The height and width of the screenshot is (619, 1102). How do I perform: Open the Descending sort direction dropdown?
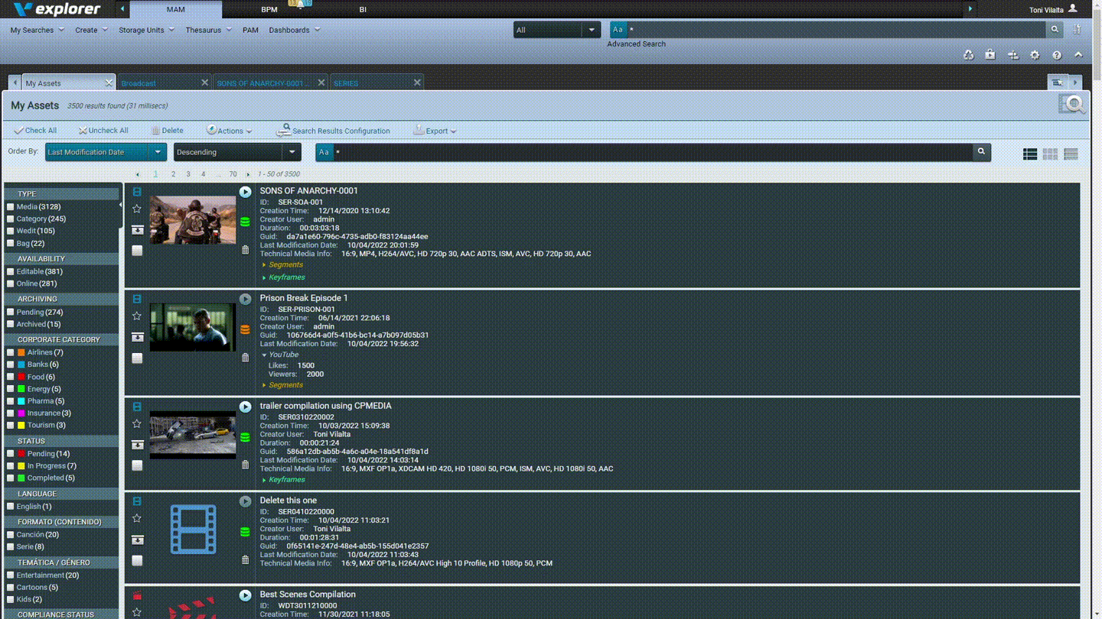(237, 152)
